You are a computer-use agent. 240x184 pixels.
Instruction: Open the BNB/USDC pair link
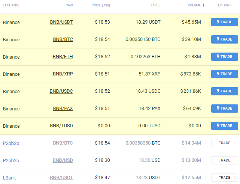pos(61,91)
